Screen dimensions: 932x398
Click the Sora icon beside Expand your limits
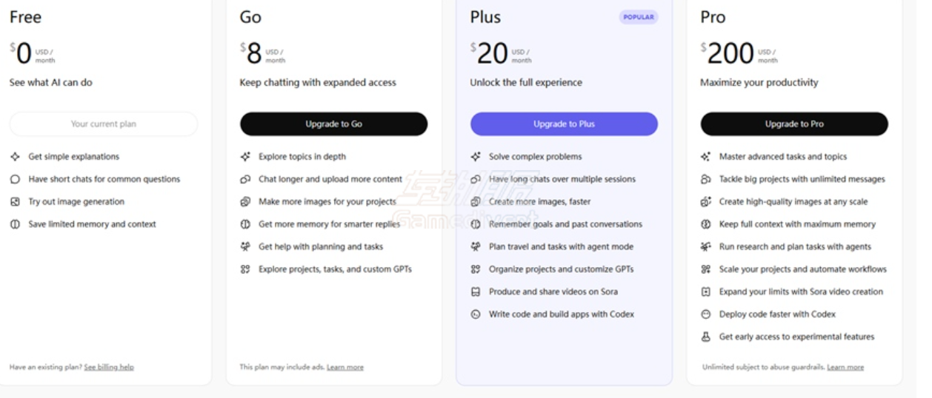(706, 292)
